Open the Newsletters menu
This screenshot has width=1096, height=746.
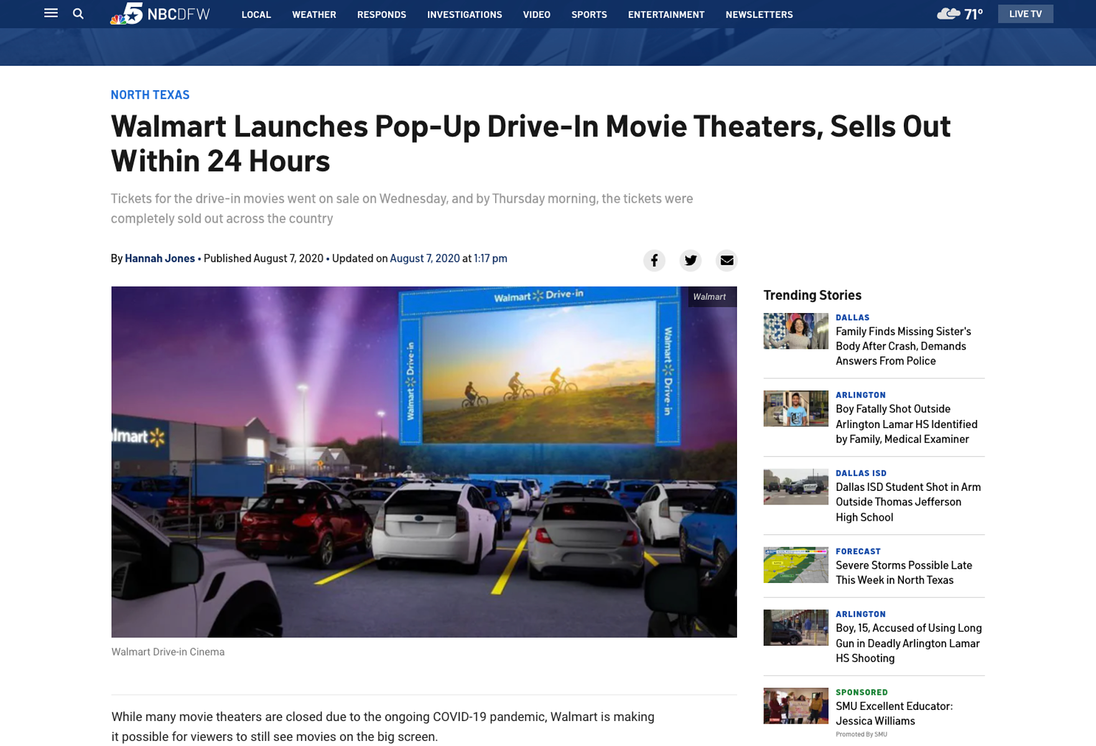pos(759,14)
